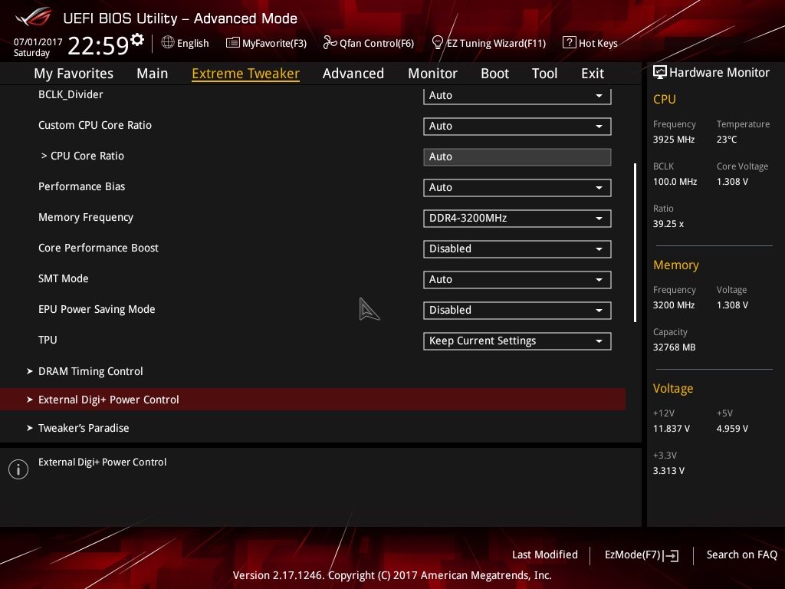Select the Extreme Tweaker tab

coord(246,74)
